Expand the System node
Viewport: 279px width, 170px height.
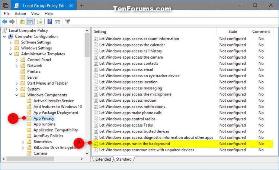17,89
